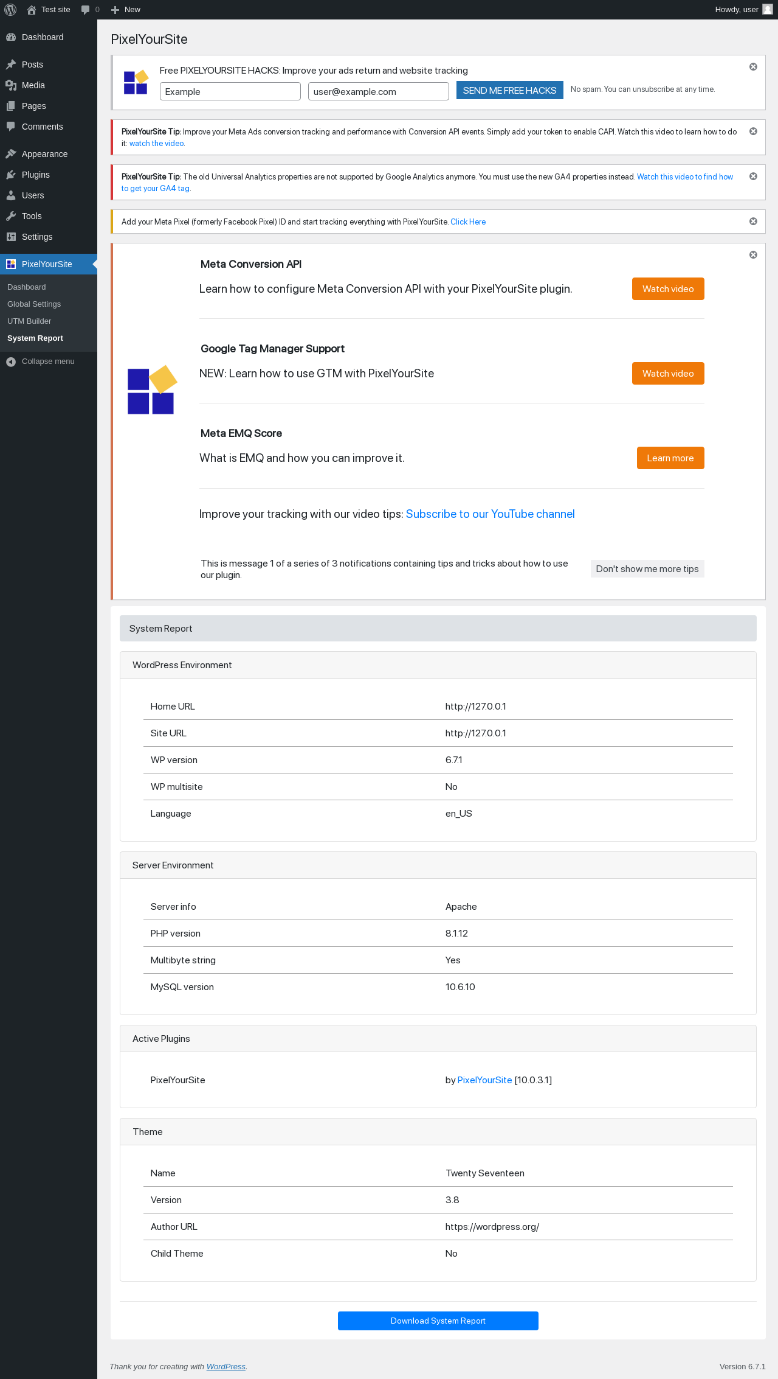Click Learn more for Meta EMQ Score
The image size is (778, 1379).
point(670,458)
